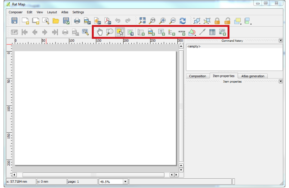The height and width of the screenshot is (188, 289).
Task: Open the Layout menu
Action: point(52,12)
